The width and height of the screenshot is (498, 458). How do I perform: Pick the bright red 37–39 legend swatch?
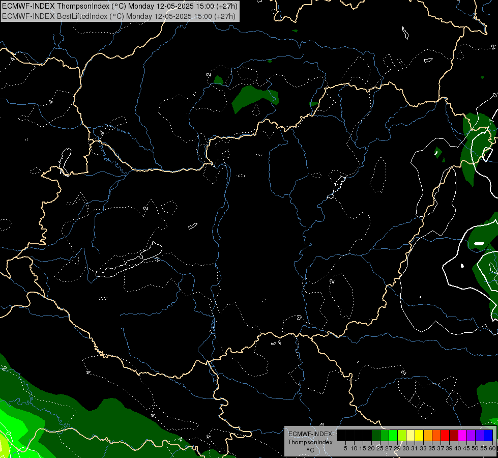point(445,435)
